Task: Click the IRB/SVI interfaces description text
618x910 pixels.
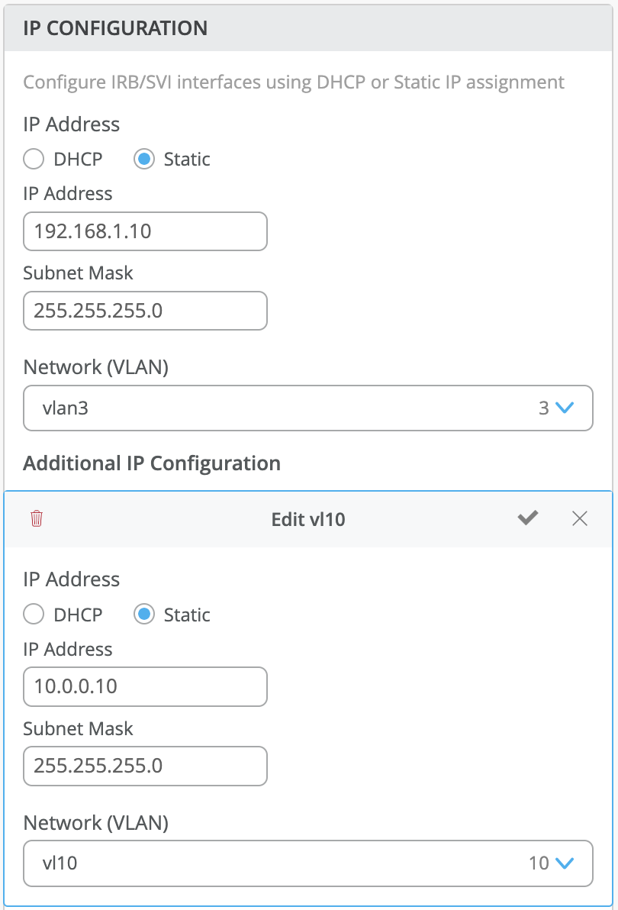Action: (x=294, y=82)
